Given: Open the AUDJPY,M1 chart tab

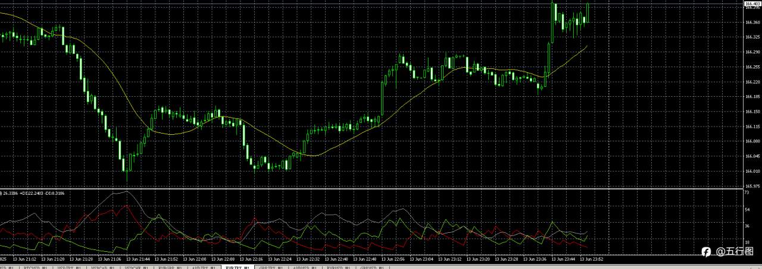Looking at the screenshot, I should click(x=203, y=268).
